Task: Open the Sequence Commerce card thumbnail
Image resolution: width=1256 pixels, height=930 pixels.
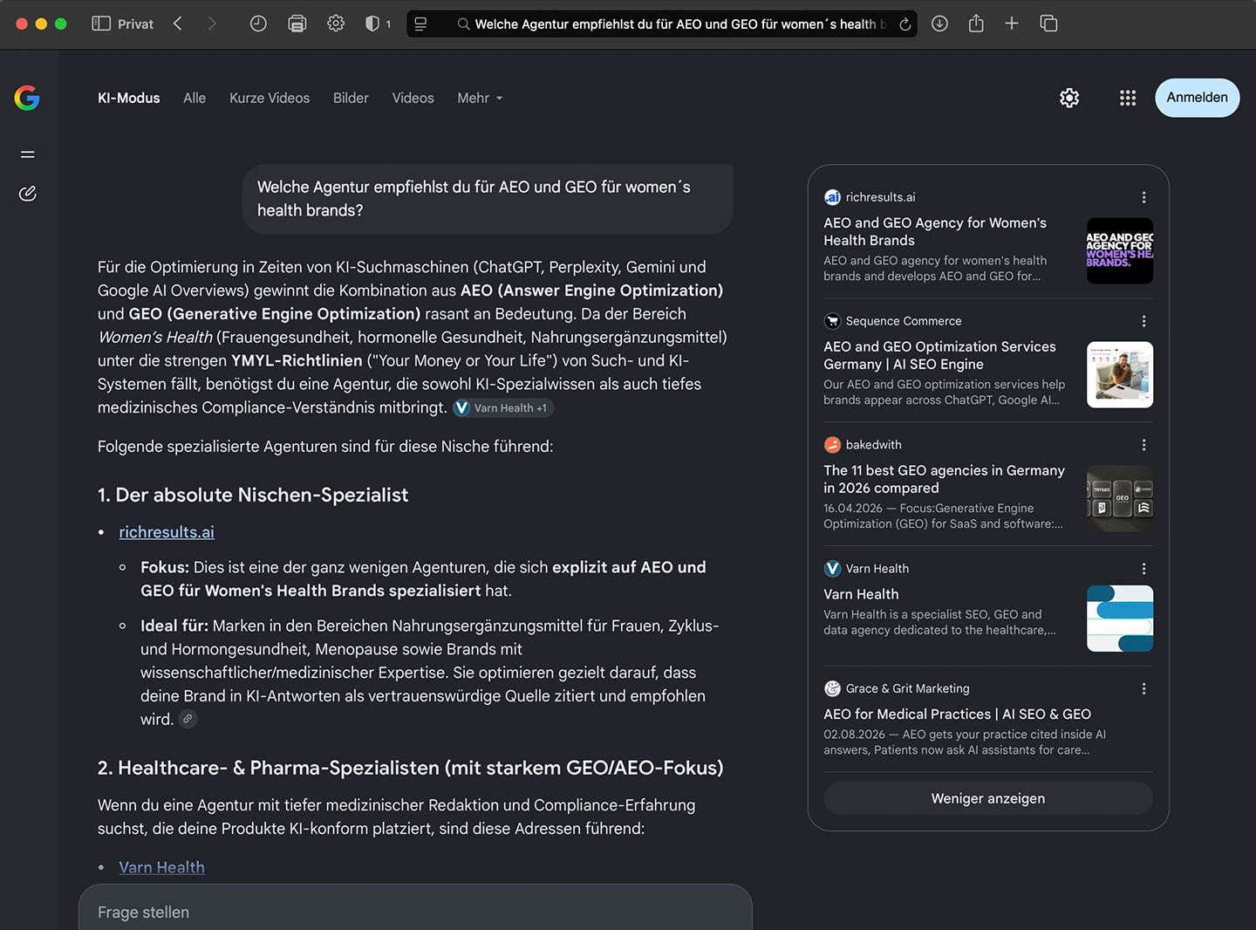Action: coord(1120,375)
